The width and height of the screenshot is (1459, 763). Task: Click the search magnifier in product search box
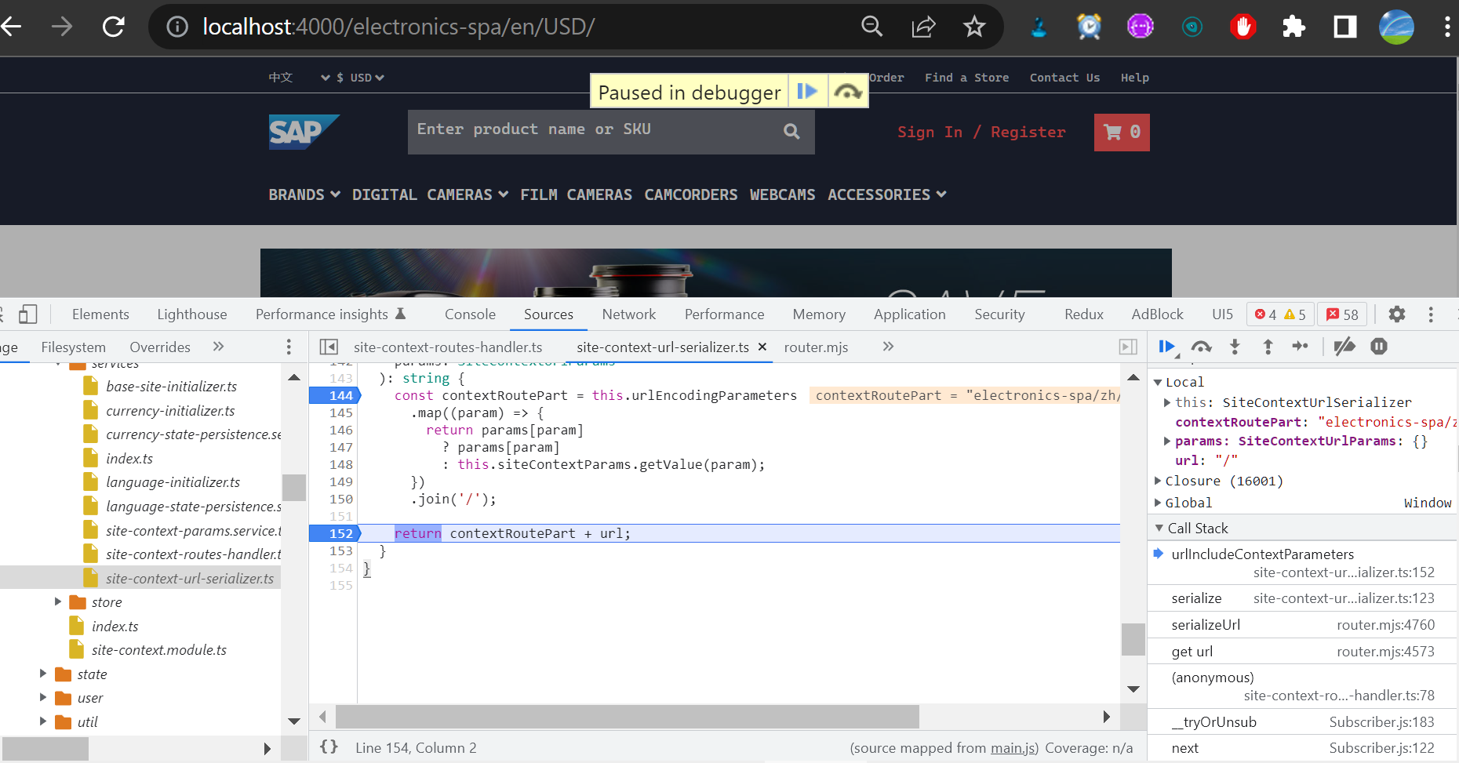coord(791,132)
